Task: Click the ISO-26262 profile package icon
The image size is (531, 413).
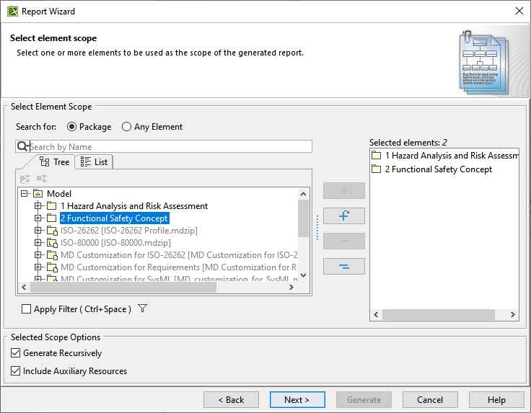Action: (x=51, y=231)
